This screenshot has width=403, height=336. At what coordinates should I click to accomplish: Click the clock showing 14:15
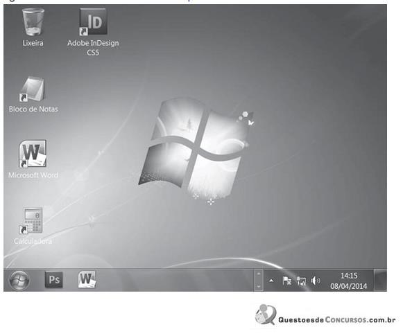coord(349,276)
